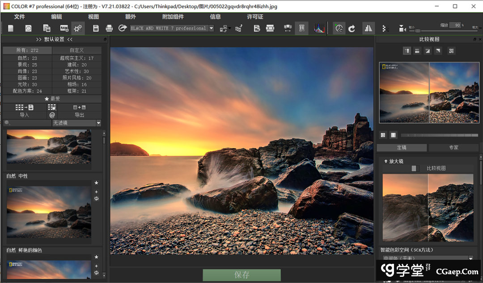Screen dimensions: 483x283
Task: Click the 保存 button
Action: click(x=241, y=275)
